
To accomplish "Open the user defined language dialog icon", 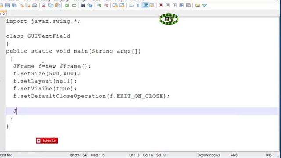I will coord(152,5).
